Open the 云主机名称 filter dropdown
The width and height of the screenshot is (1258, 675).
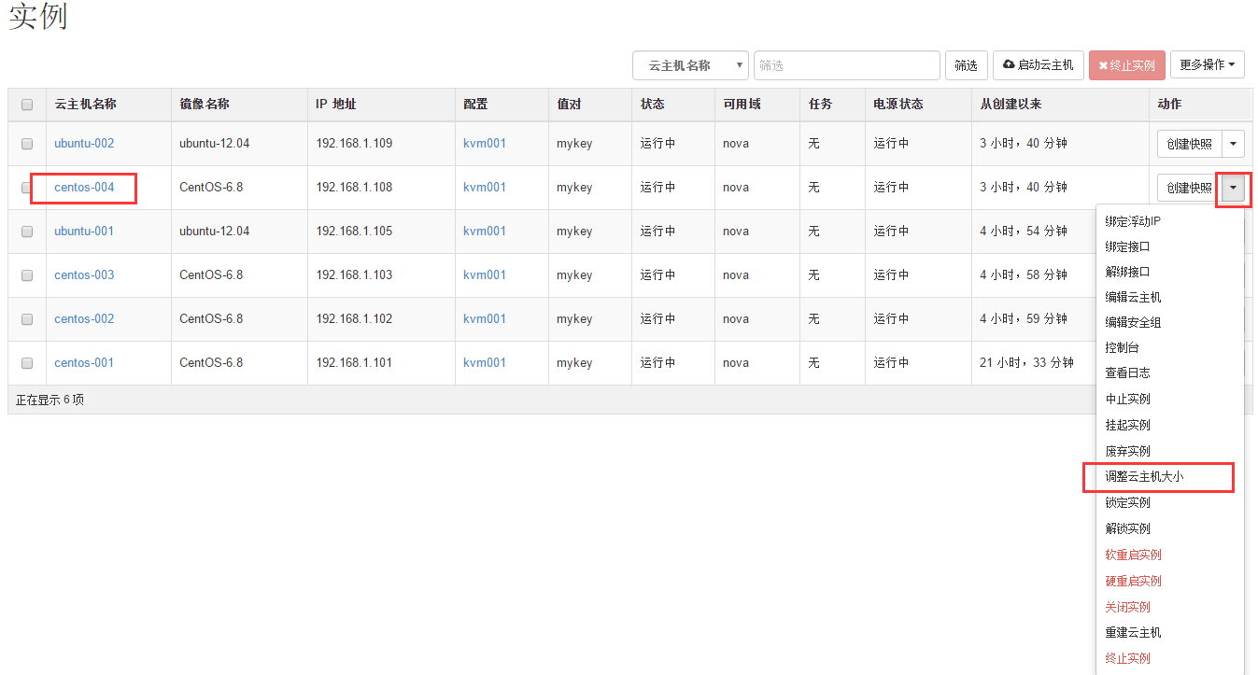click(690, 65)
